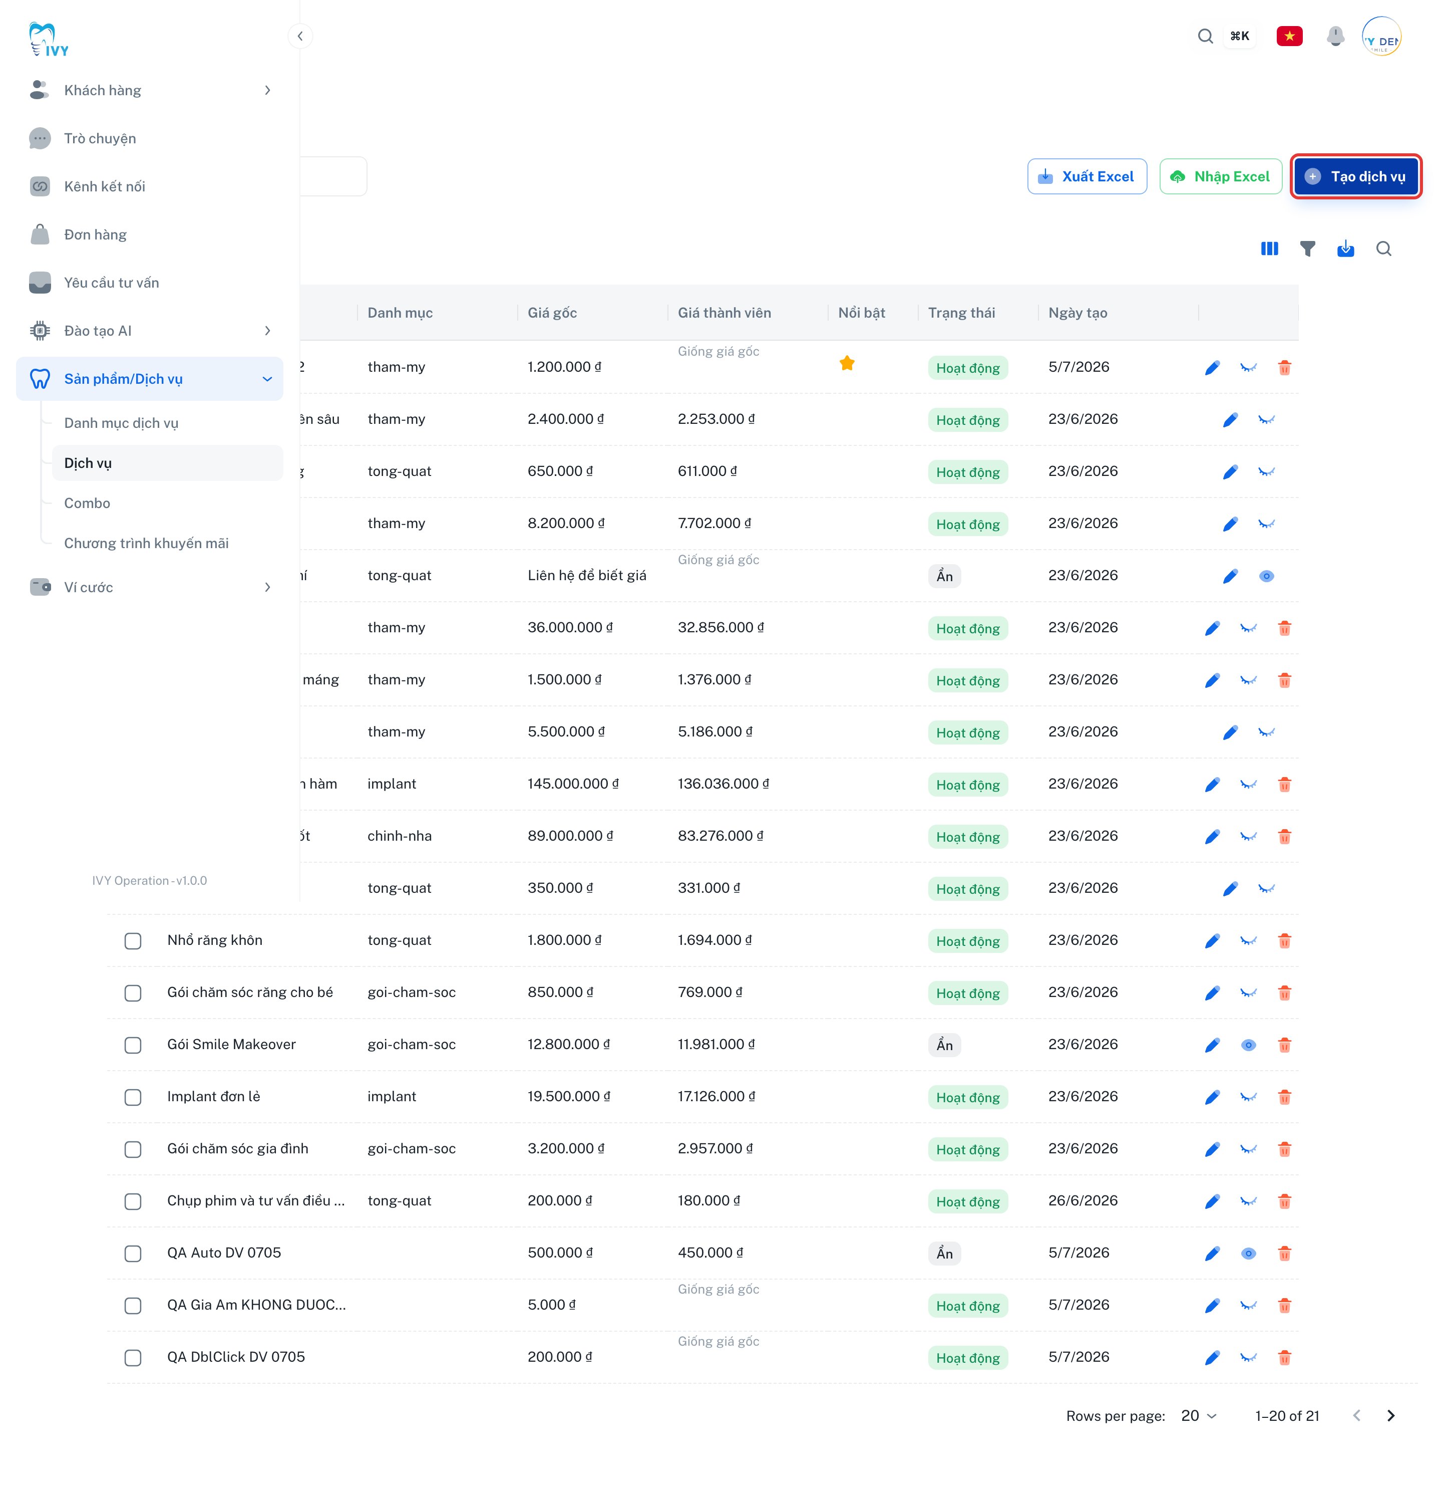Select the QA Auto DV 0705 checkbox
The height and width of the screenshot is (1488, 1442).
pos(133,1254)
